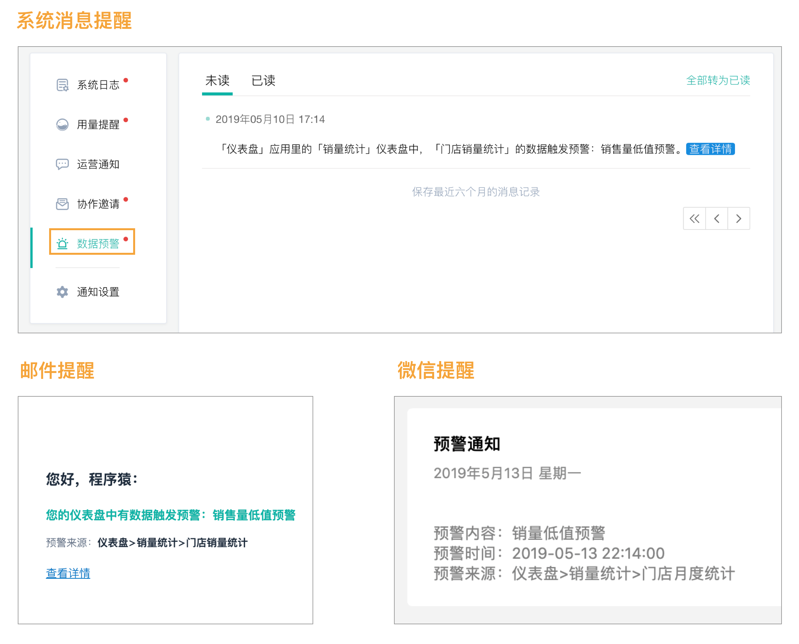The height and width of the screenshot is (644, 799).
Task: Open 用量提醒 in the sidebar
Action: coord(98,125)
